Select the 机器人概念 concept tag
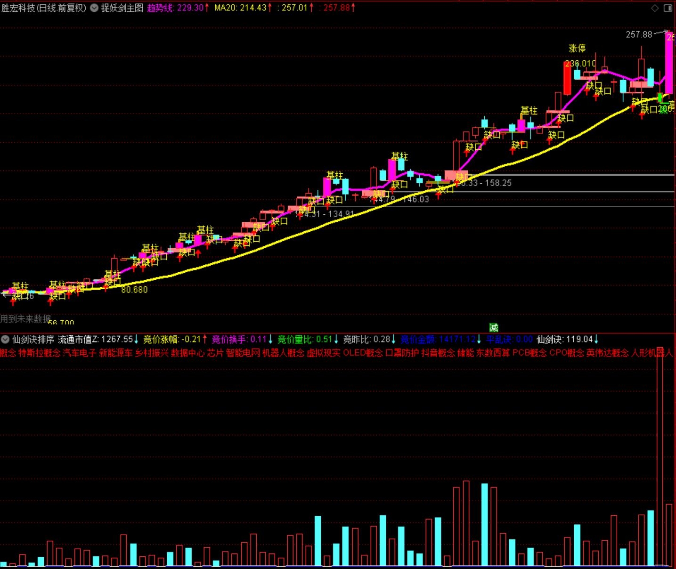Image resolution: width=676 pixels, height=569 pixels. 283,353
